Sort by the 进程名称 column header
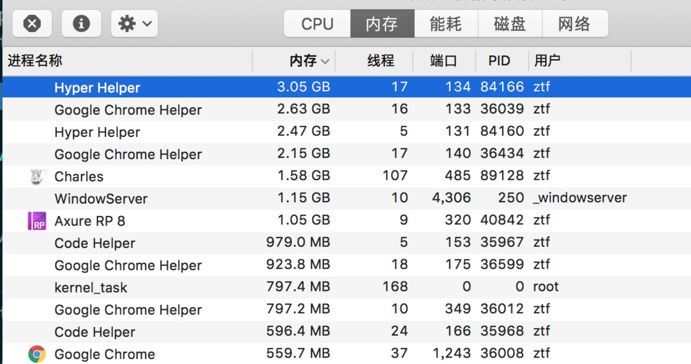The width and height of the screenshot is (691, 364). [x=35, y=60]
